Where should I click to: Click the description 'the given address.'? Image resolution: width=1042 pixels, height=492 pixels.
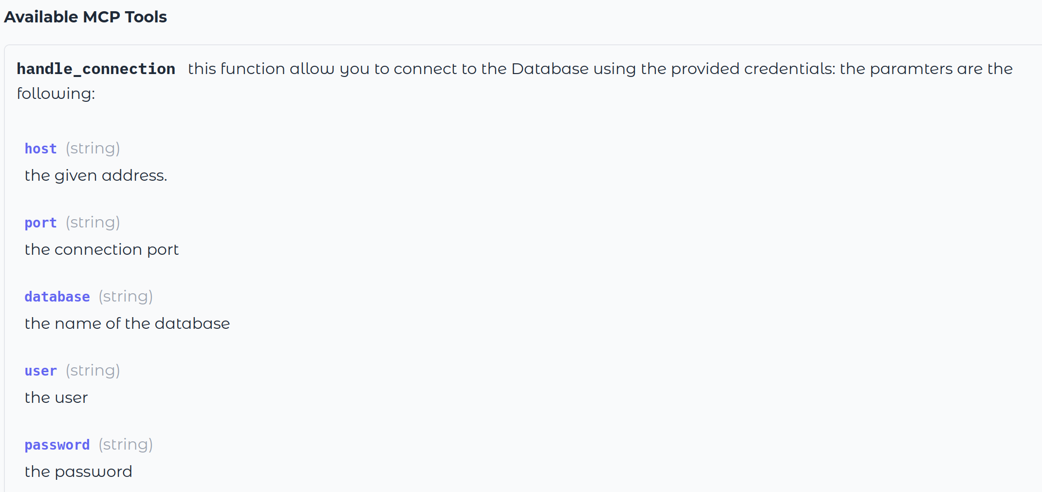pos(96,175)
